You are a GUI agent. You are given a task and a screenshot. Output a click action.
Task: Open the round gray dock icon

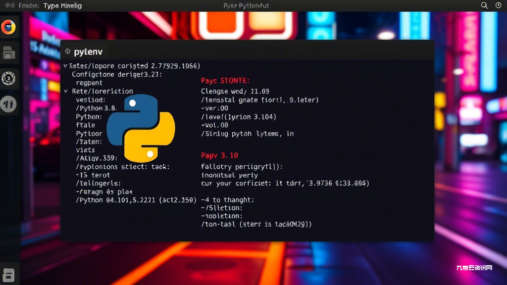click(8, 104)
